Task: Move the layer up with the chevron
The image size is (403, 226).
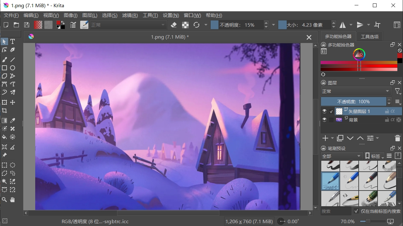Action: pos(360,138)
